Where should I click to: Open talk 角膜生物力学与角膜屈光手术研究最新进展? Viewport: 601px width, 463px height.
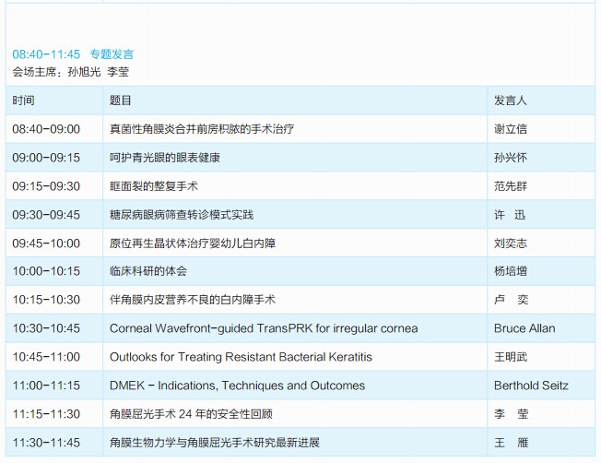(214, 443)
